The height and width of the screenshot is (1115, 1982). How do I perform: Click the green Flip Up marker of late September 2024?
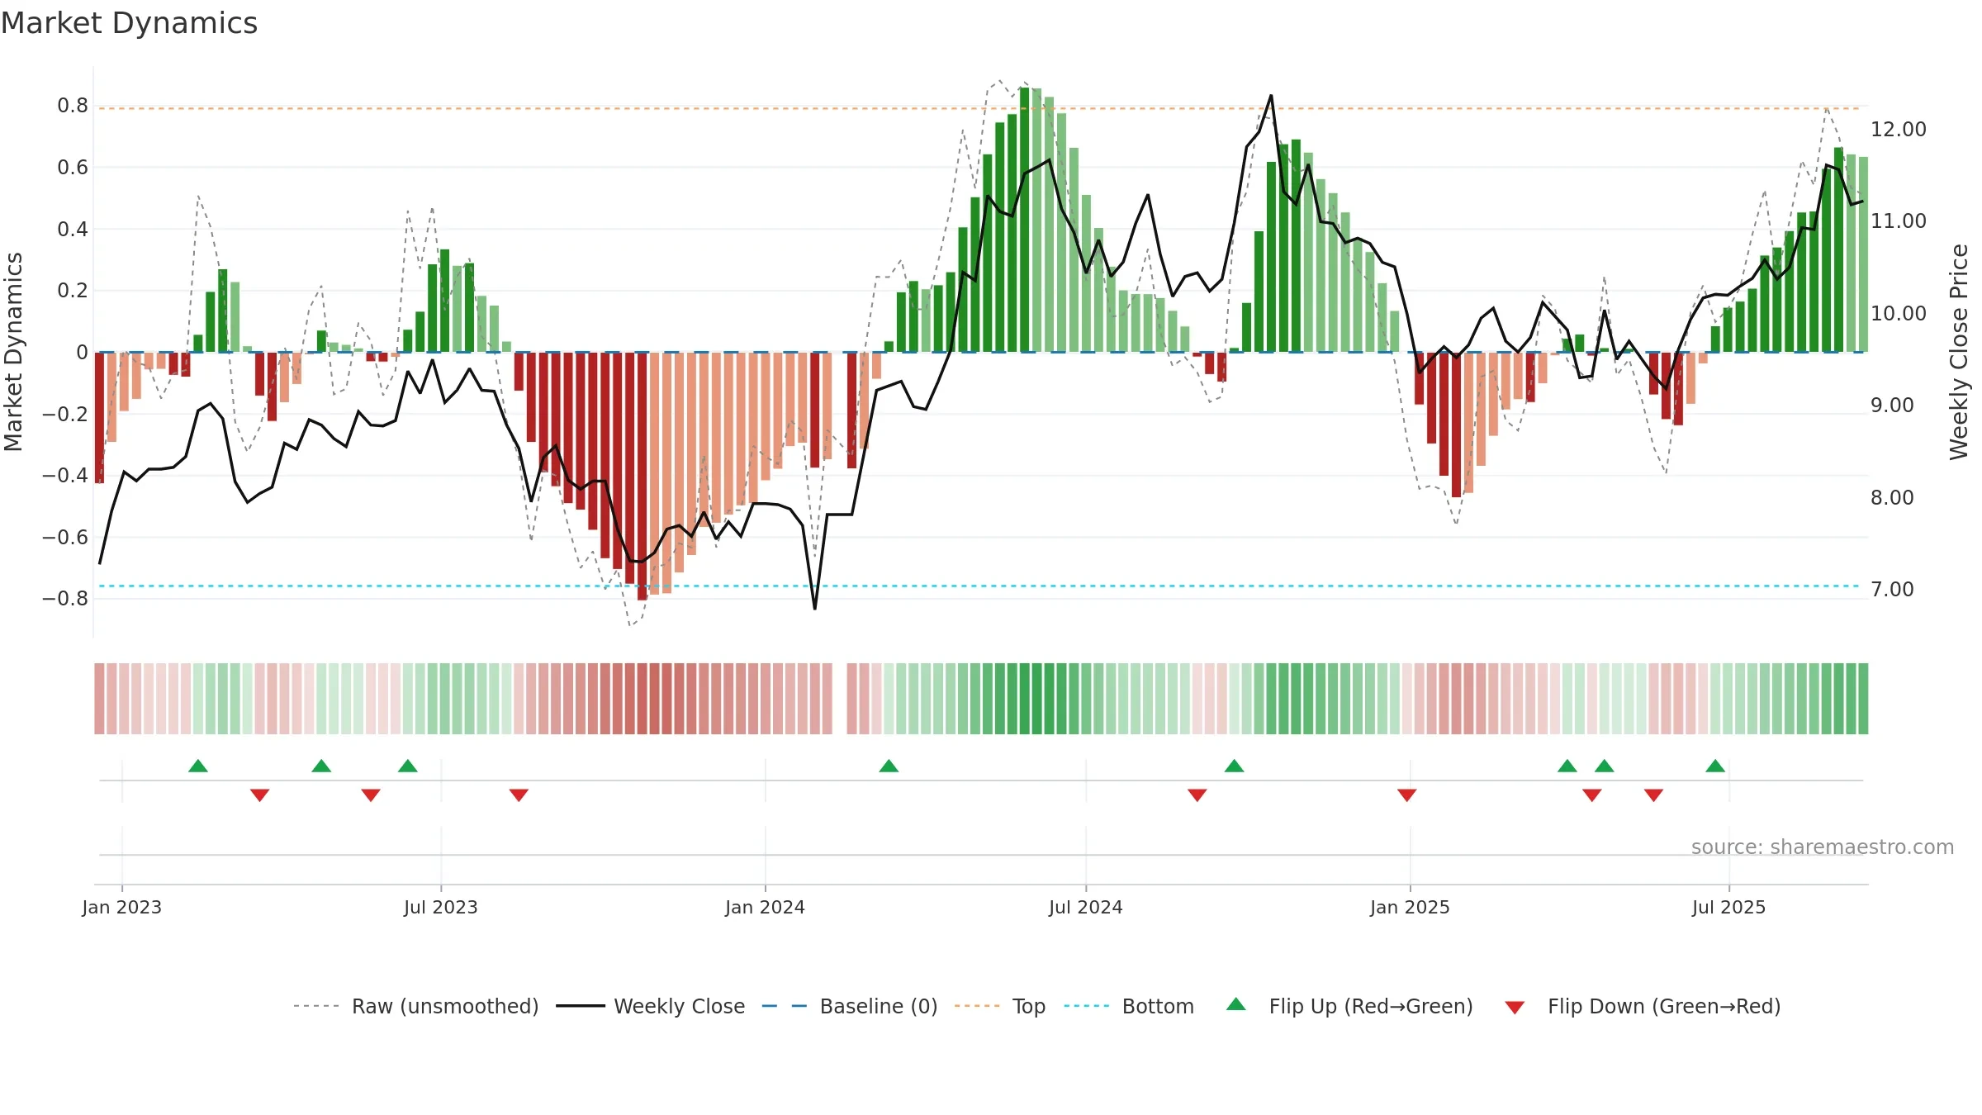(x=1235, y=766)
